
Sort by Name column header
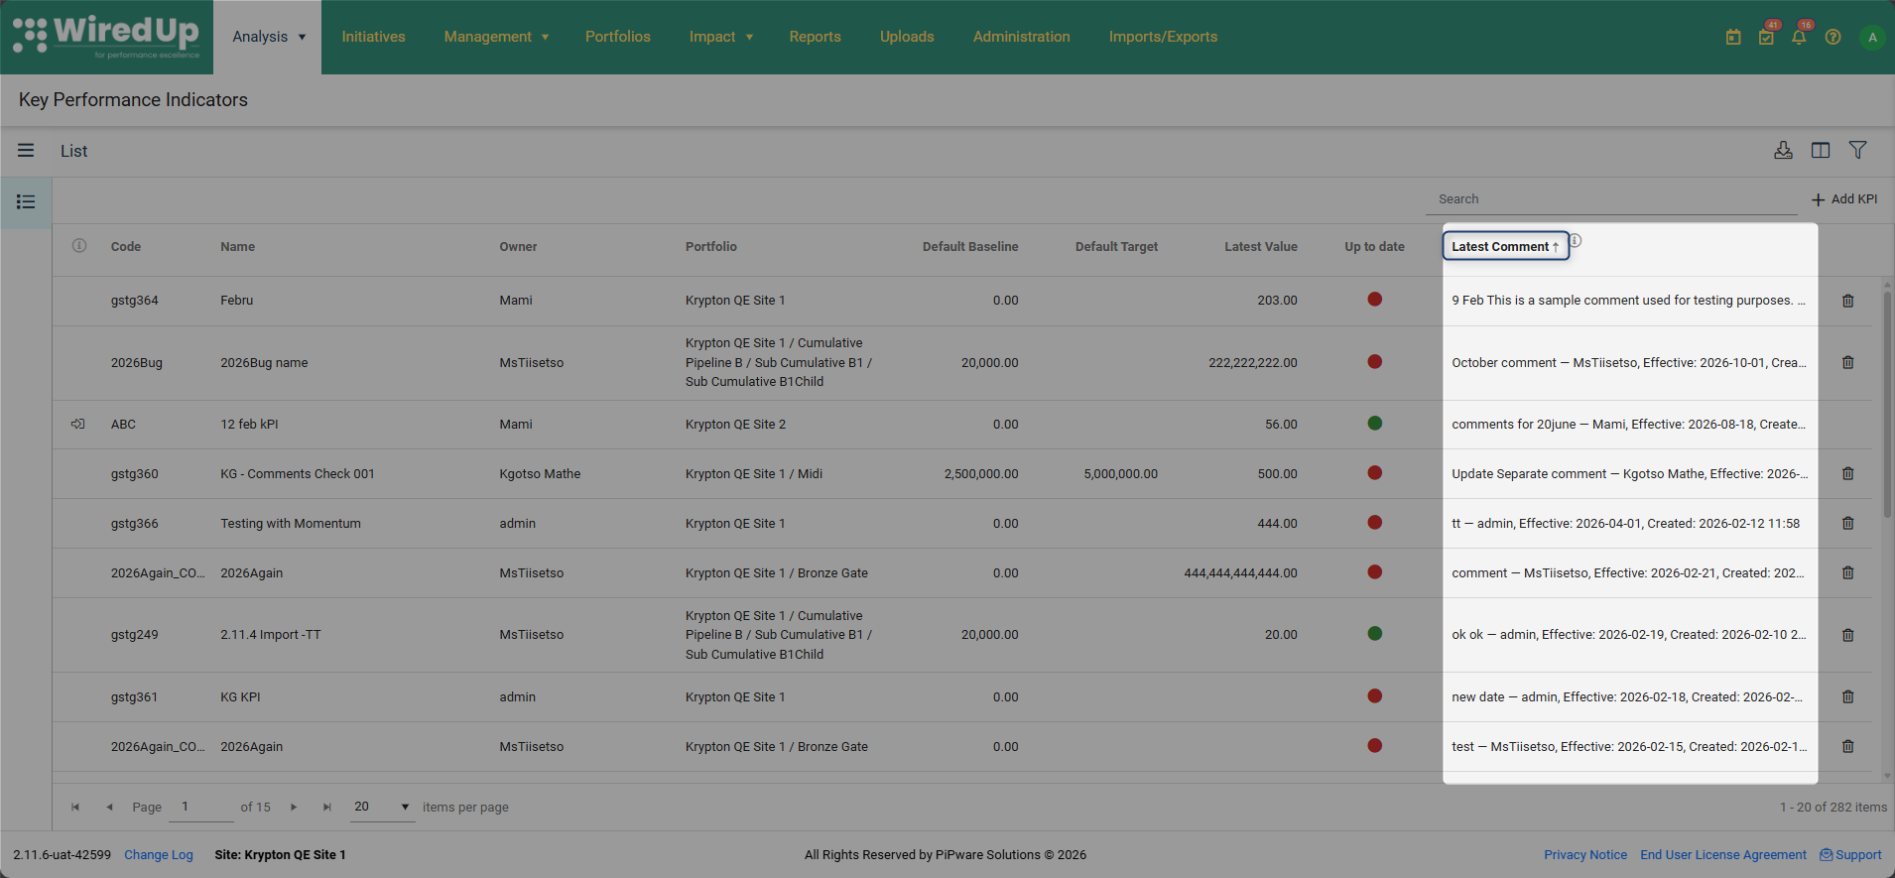click(238, 246)
